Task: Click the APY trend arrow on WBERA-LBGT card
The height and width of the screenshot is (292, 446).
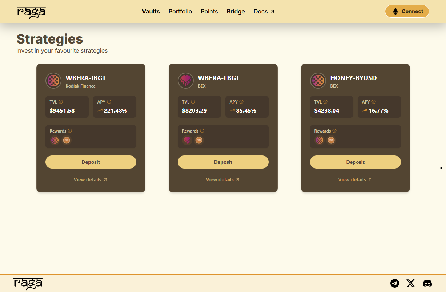Action: [232, 111]
